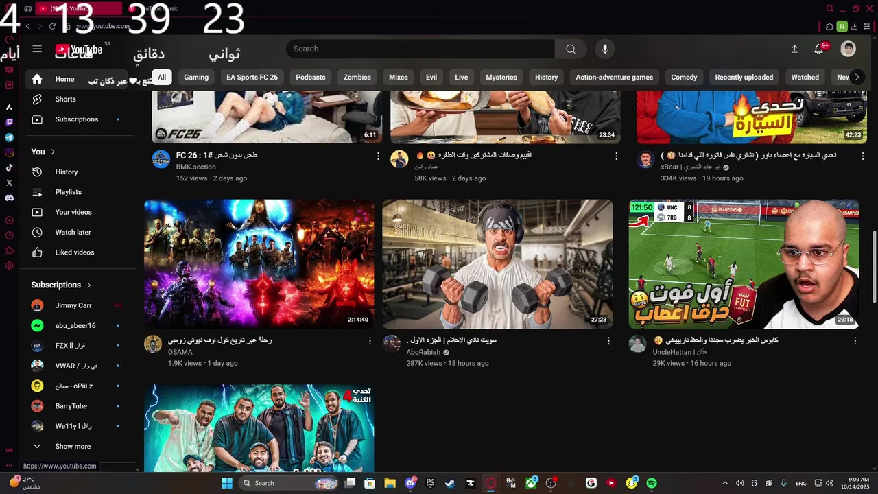Image resolution: width=878 pixels, height=494 pixels.
Task: Open the UncleHattan channel avatar
Action: (638, 344)
